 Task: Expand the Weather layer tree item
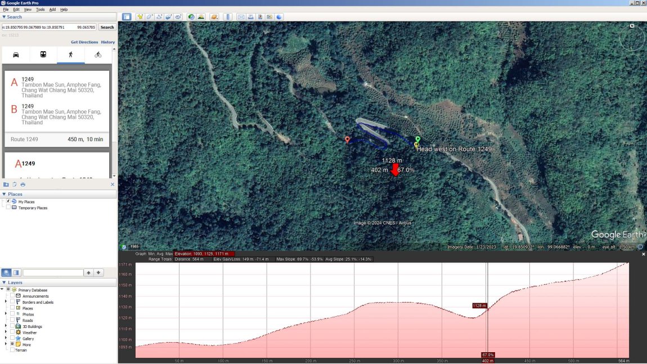pyautogui.click(x=6, y=332)
